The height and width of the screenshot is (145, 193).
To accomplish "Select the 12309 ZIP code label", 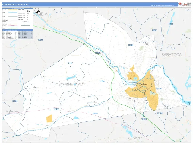I will [159, 89].
